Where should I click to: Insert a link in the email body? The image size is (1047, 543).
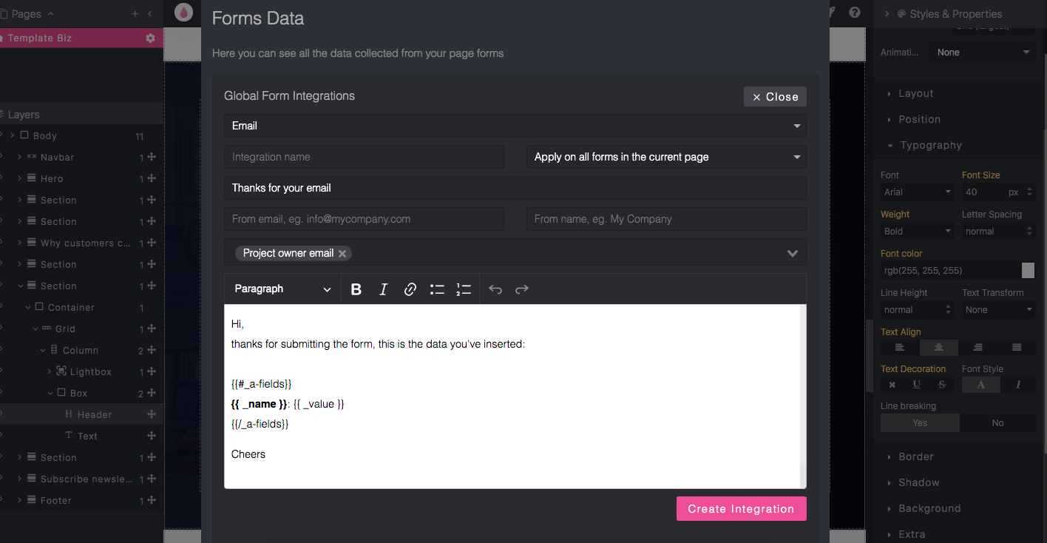[410, 289]
